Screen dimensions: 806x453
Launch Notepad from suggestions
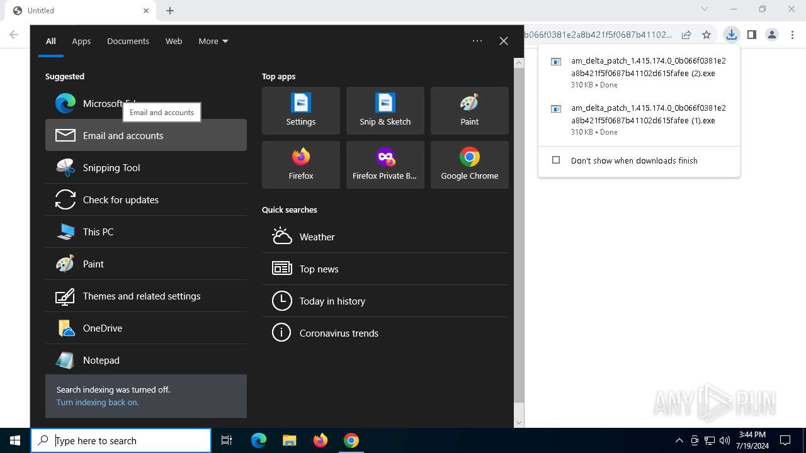146,360
